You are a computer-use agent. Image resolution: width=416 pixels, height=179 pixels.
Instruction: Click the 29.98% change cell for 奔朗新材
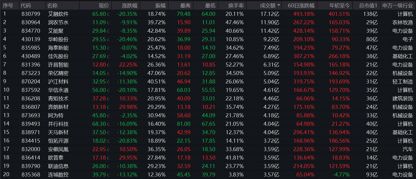click(128, 107)
